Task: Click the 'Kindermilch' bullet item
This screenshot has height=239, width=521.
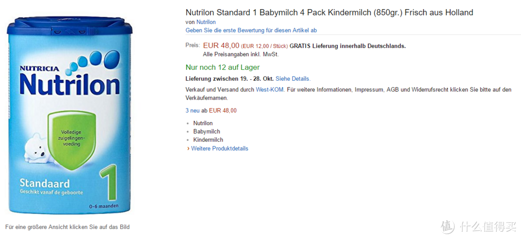Action: [208, 139]
